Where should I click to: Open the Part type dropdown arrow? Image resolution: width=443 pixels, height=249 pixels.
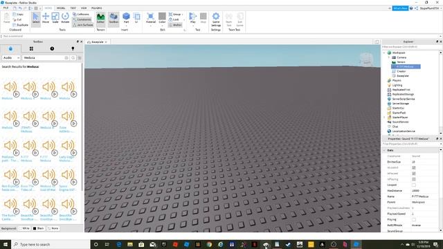pos(126,26)
